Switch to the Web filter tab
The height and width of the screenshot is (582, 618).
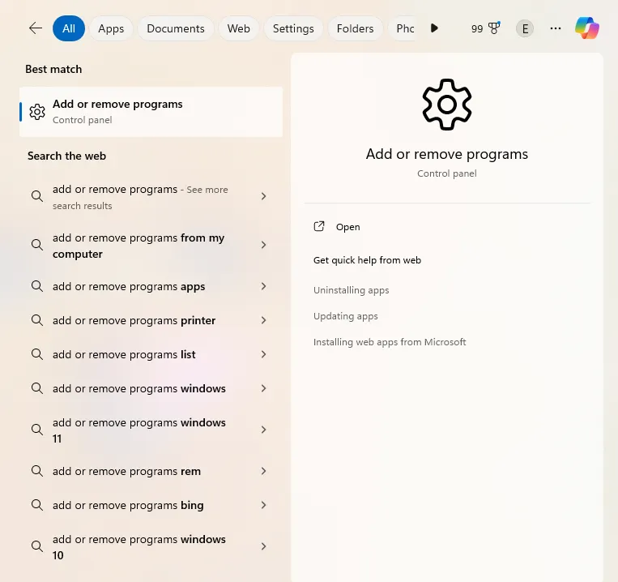[238, 28]
